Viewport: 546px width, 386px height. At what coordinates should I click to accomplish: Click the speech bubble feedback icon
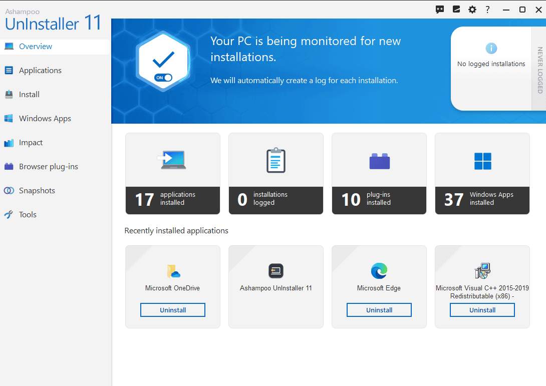click(440, 9)
